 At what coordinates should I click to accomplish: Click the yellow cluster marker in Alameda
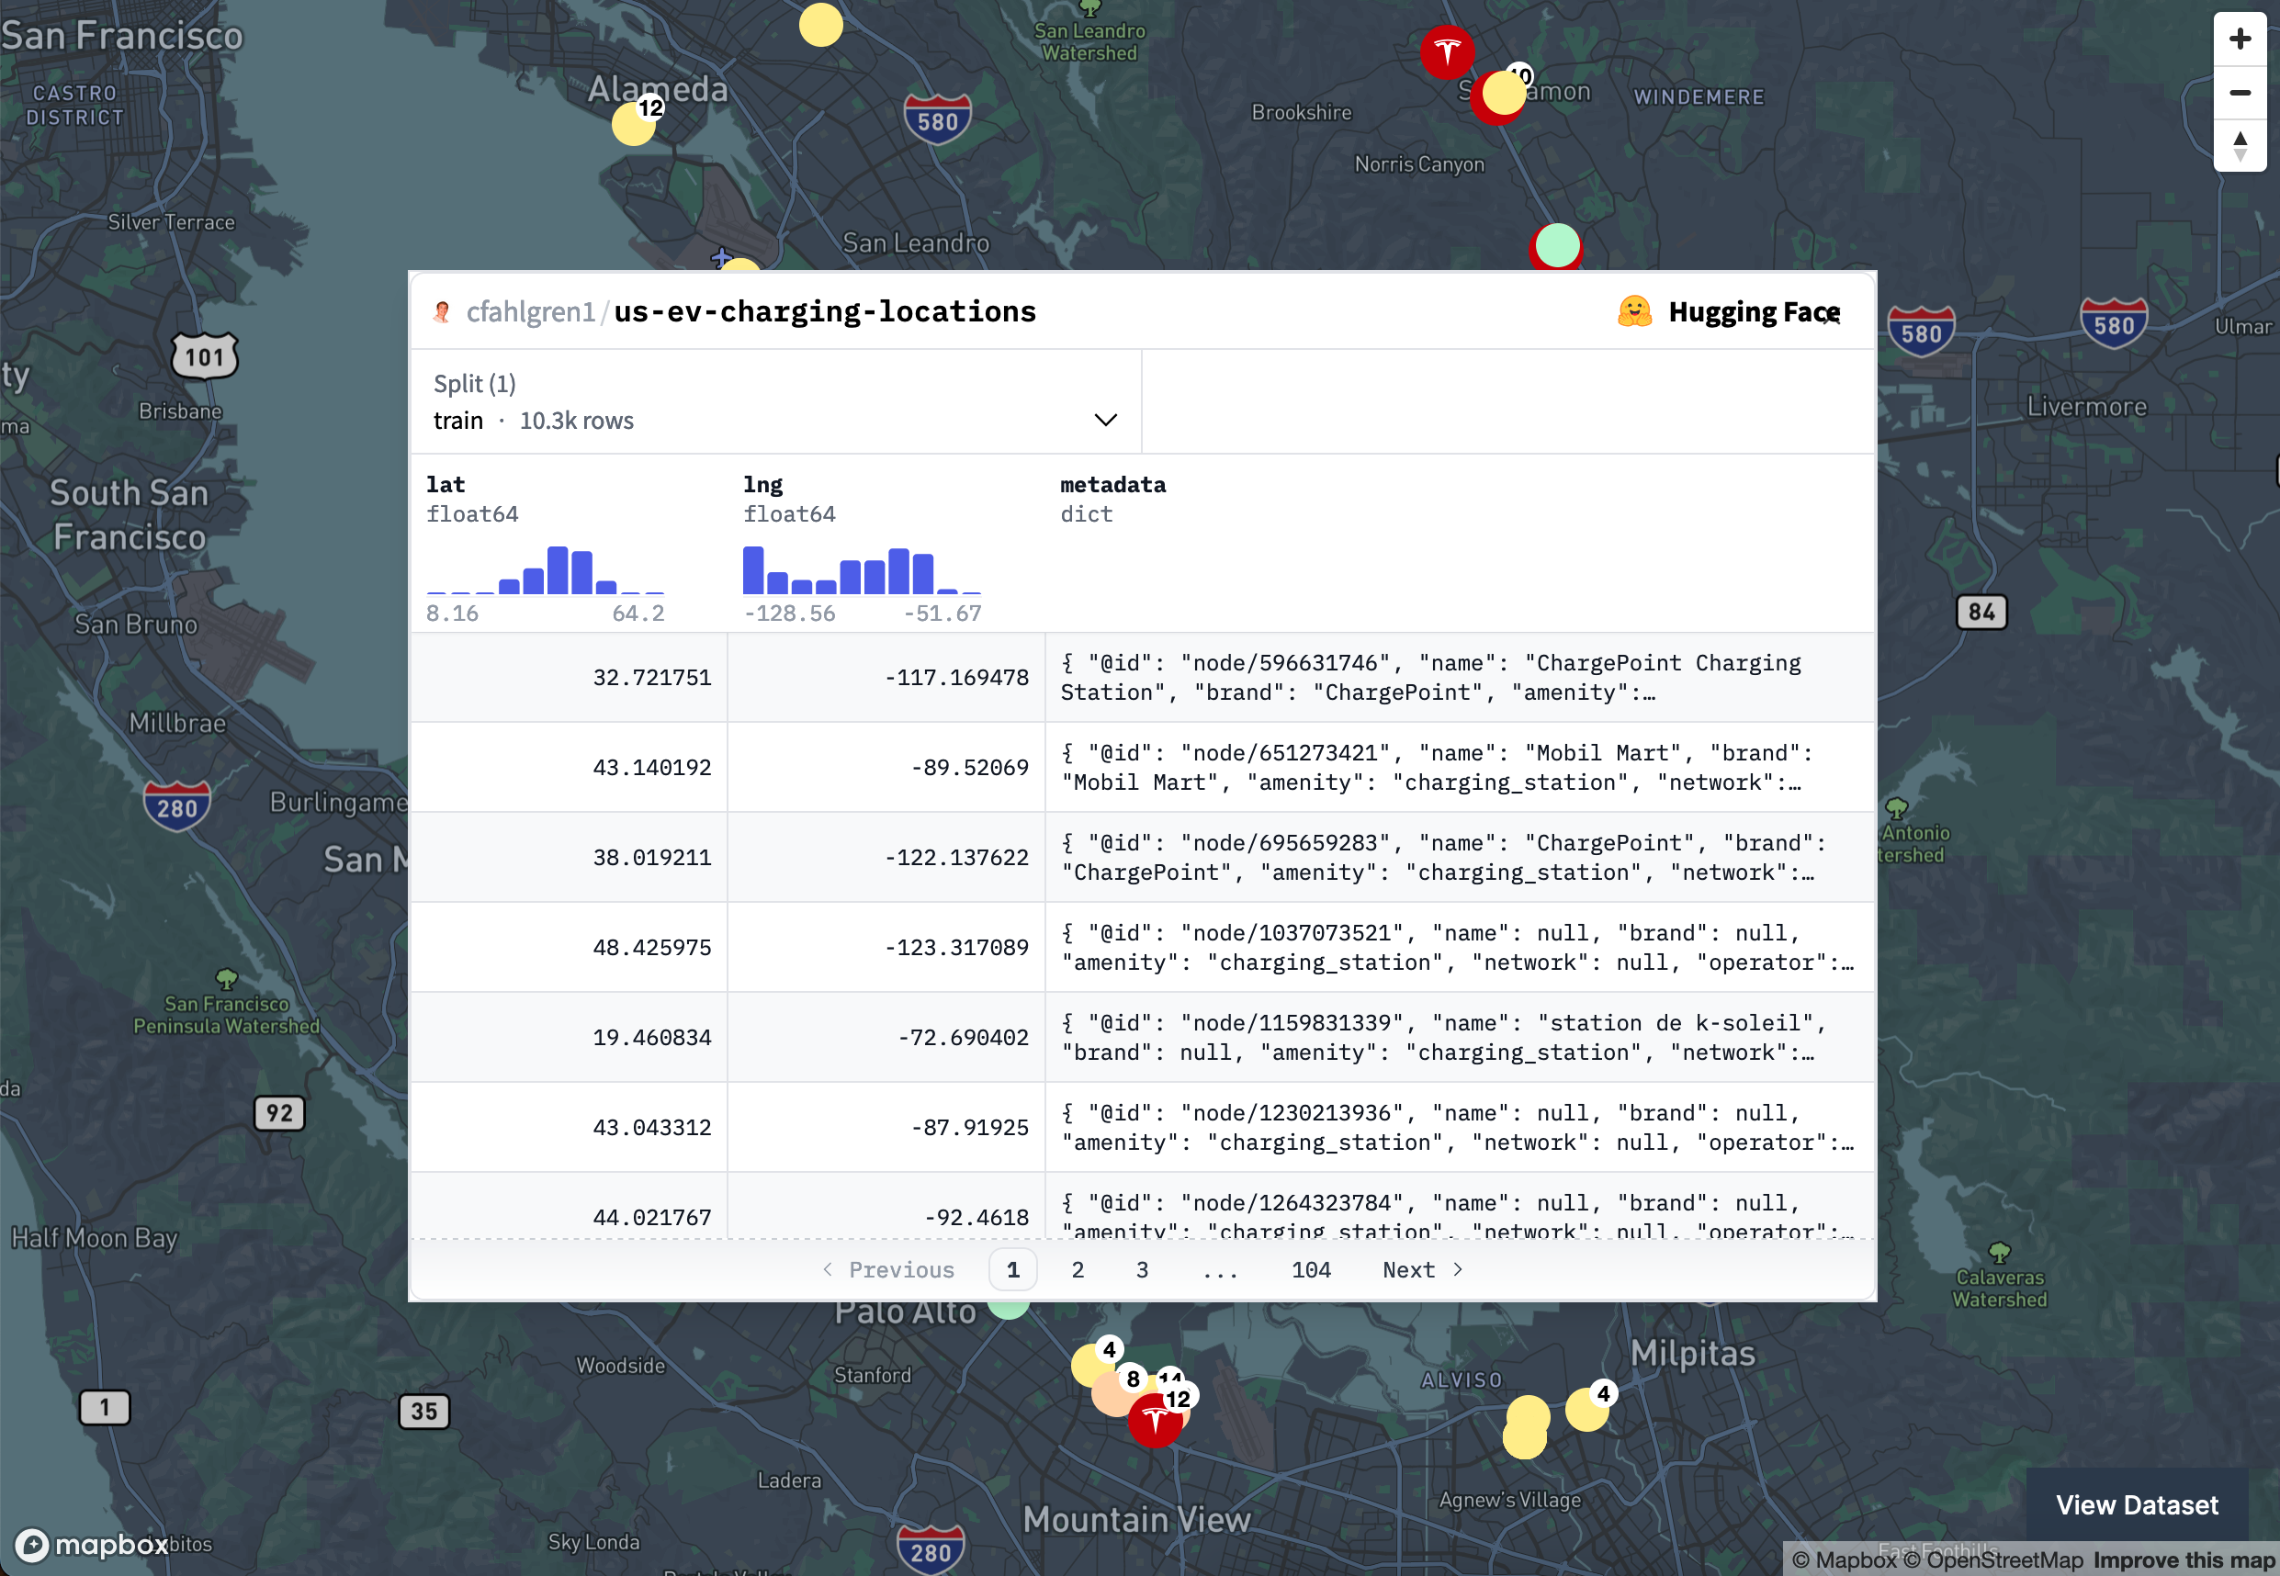[633, 124]
